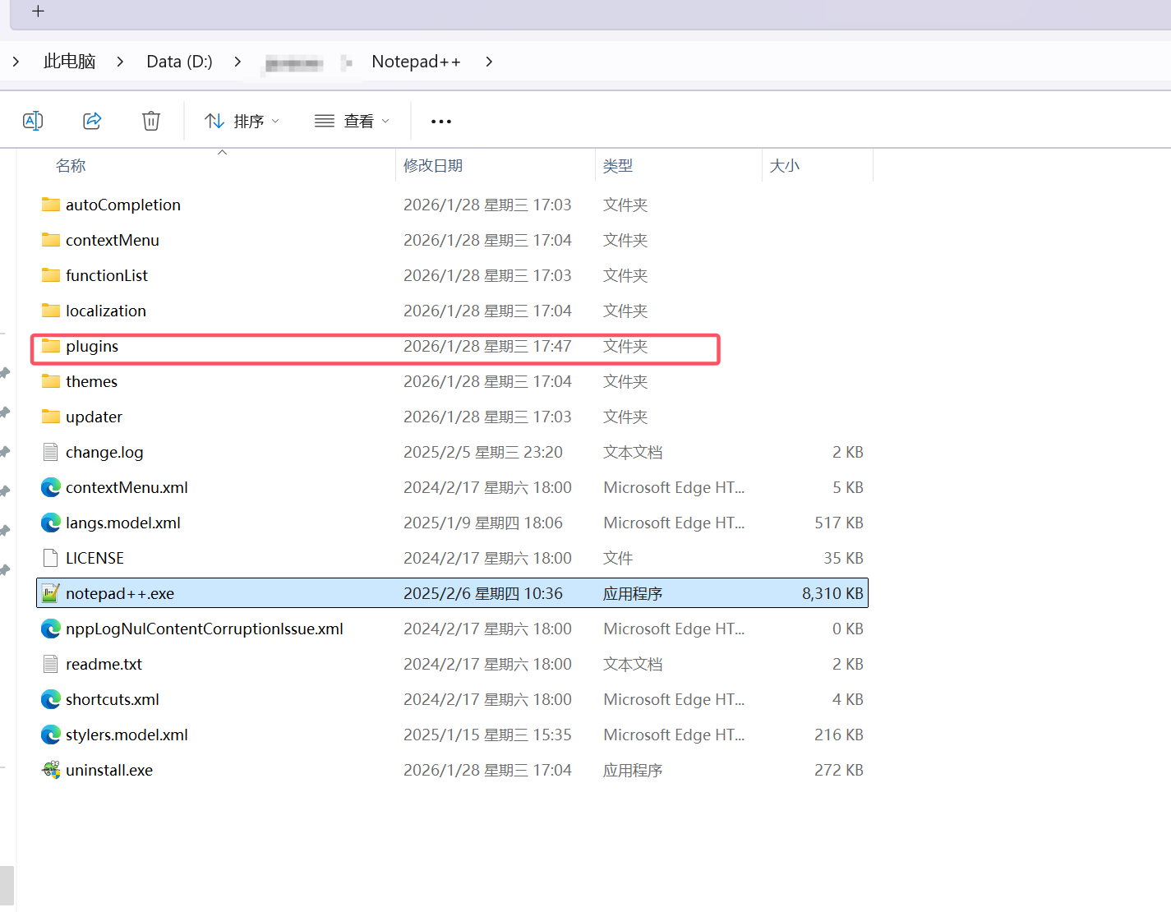The width and height of the screenshot is (1171, 912).
Task: Select the contextMenu folder icon
Action: [x=51, y=240]
